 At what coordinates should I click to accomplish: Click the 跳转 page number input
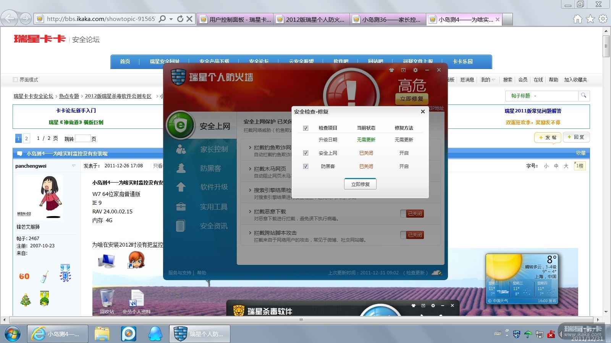tap(83, 139)
